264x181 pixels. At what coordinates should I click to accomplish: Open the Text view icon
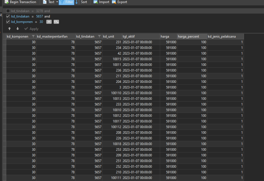[x=44, y=2]
